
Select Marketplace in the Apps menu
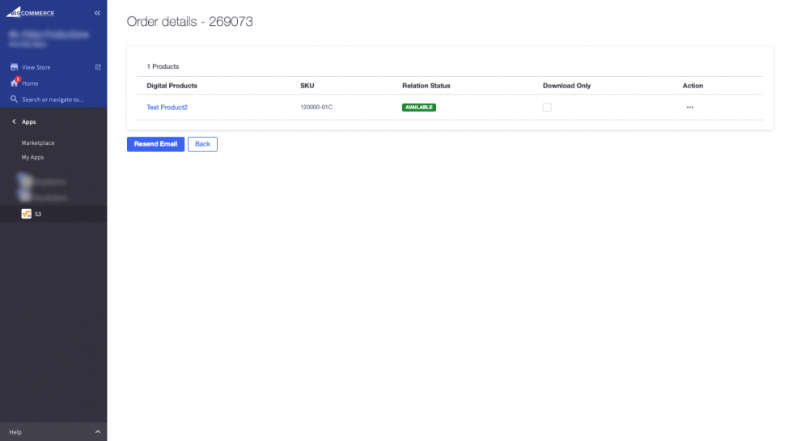[38, 142]
